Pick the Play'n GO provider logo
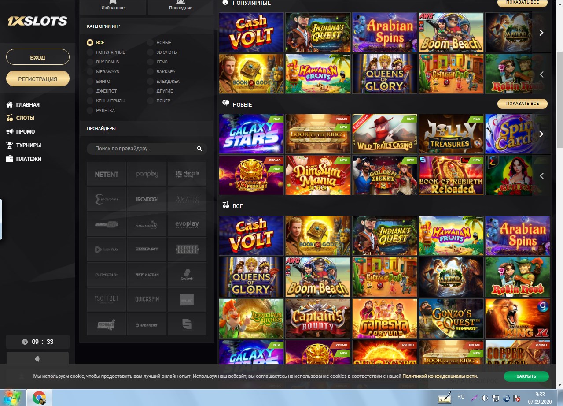Image resolution: width=563 pixels, height=406 pixels. (107, 224)
